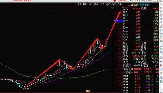
Task: Toggle 自选 to add stock to watchlist
Action: 114,4
